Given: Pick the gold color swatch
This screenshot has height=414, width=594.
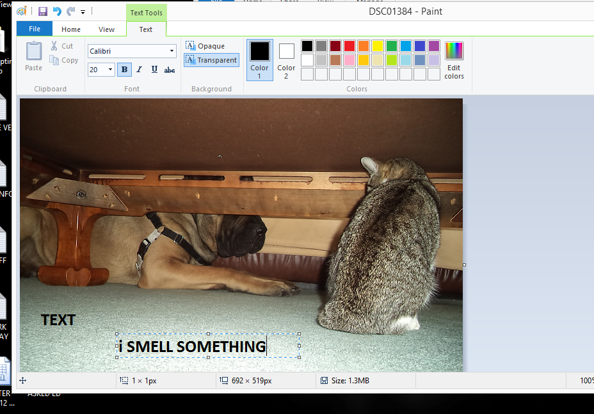Looking at the screenshot, I should tap(364, 60).
